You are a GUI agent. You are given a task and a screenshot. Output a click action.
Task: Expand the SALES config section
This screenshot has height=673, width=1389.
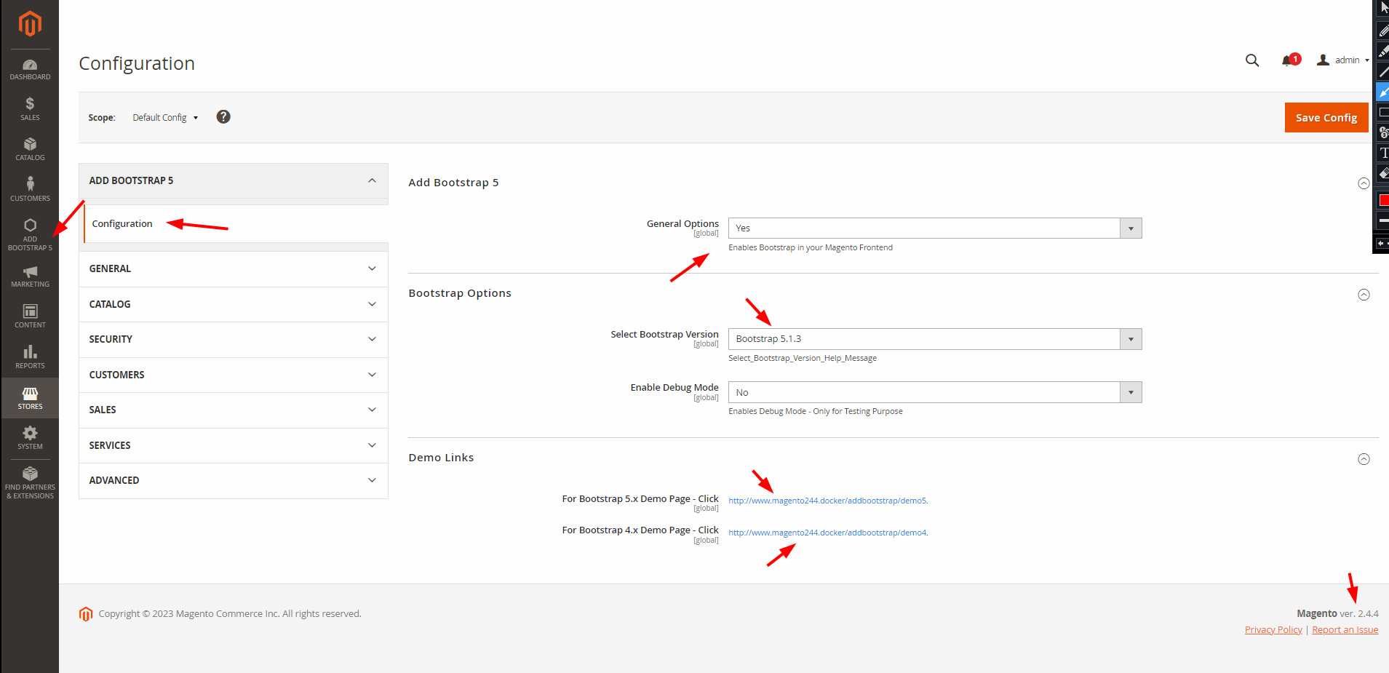(233, 410)
